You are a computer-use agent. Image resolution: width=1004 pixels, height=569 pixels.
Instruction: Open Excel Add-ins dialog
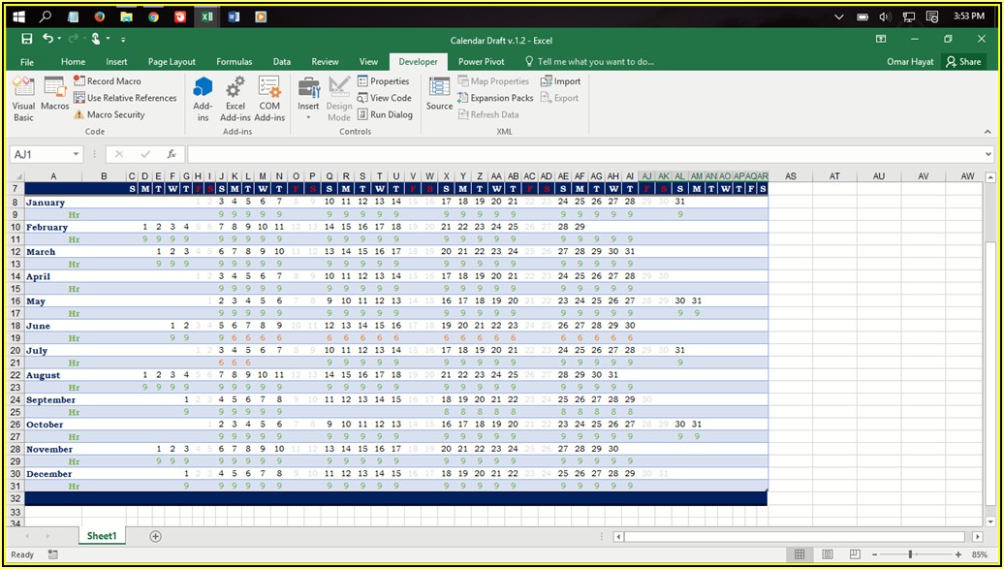[235, 99]
